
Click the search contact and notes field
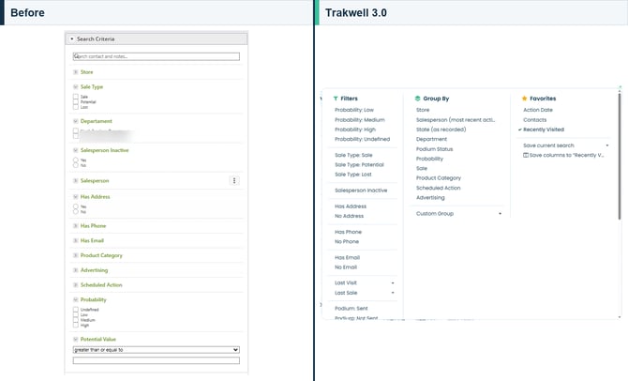[x=157, y=56]
